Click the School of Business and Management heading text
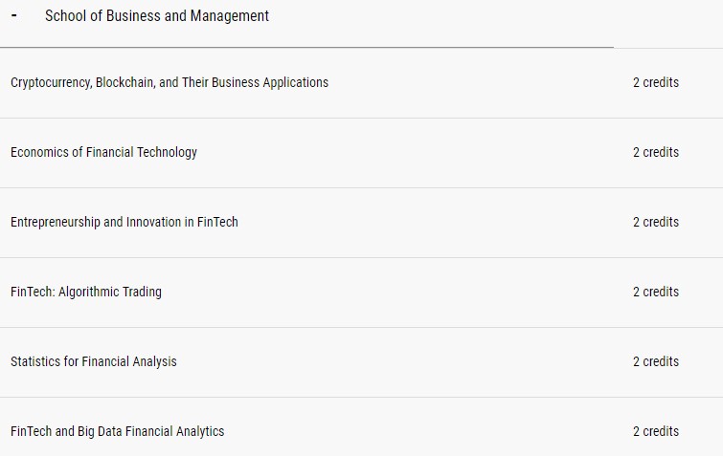The height and width of the screenshot is (456, 723). coord(157,16)
